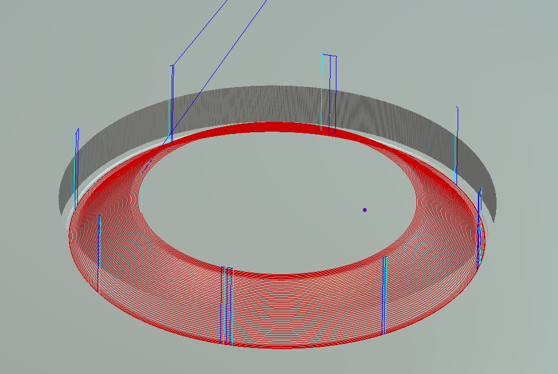The height and width of the screenshot is (374, 558).
Task: Click the purple point inside the ring
Action: [x=364, y=210]
